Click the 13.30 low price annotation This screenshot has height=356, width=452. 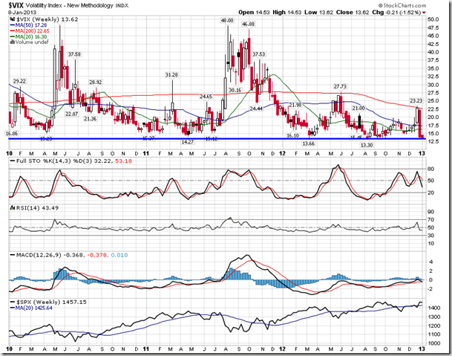pyautogui.click(x=366, y=145)
